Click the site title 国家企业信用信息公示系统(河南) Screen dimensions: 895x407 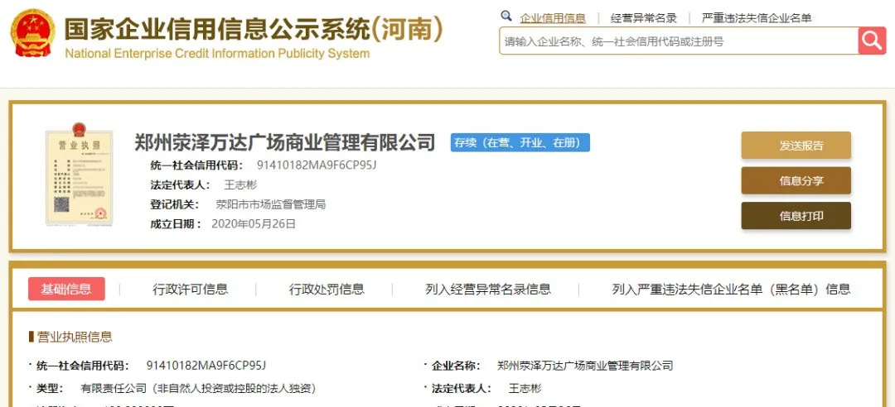254,29
